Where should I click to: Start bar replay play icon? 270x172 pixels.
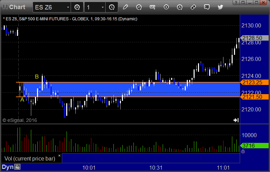(166, 7)
